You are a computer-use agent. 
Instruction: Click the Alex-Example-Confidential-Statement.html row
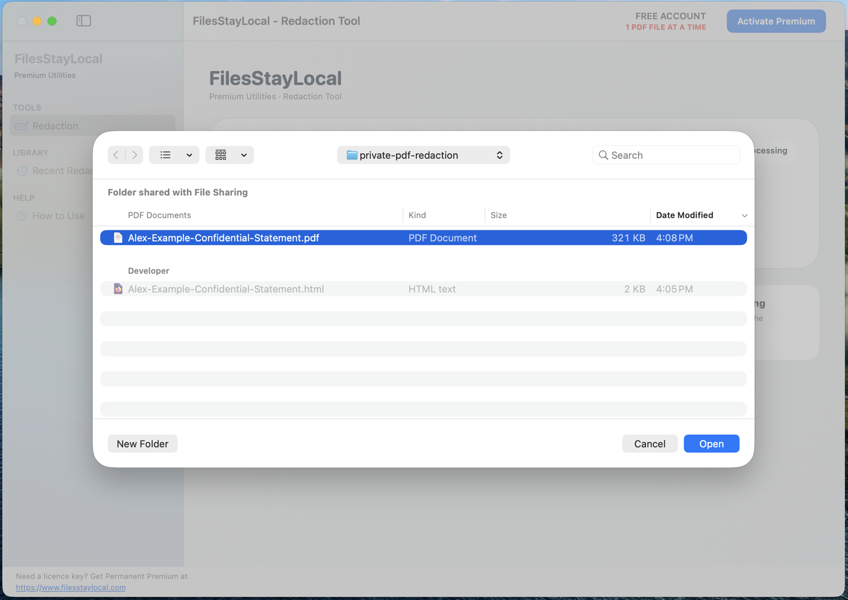click(423, 289)
